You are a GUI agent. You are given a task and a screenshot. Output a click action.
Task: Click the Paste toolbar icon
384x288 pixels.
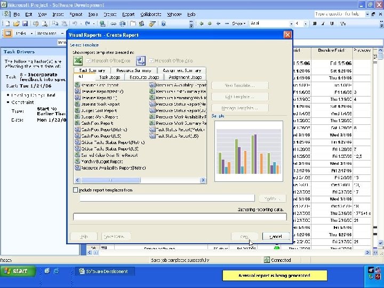pos(64,23)
